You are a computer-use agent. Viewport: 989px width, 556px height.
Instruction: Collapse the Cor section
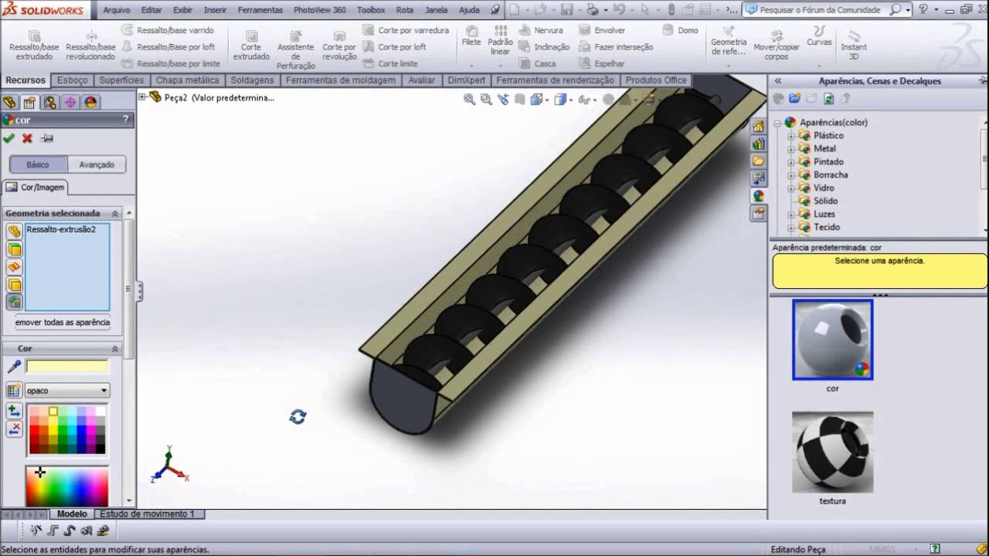pyautogui.click(x=115, y=349)
